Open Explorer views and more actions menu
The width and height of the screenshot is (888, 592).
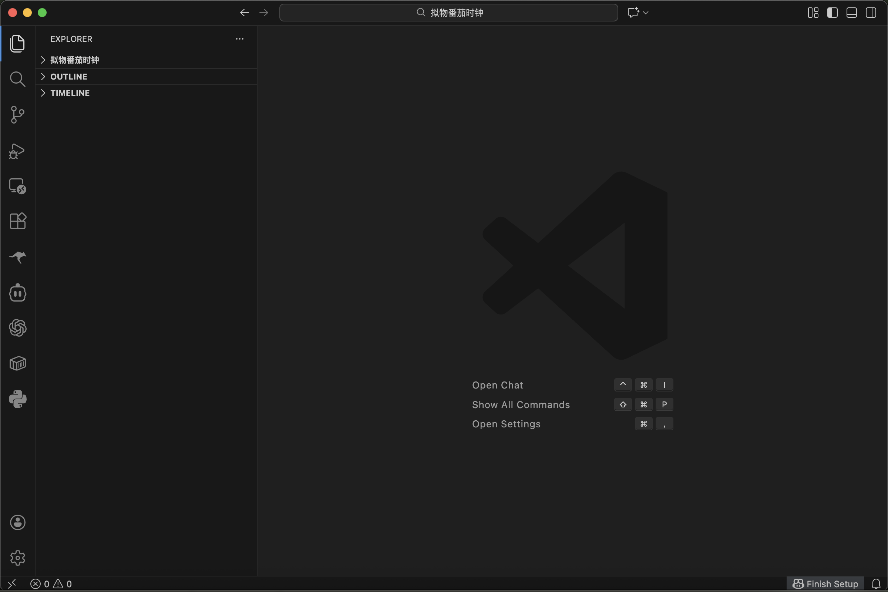[240, 39]
